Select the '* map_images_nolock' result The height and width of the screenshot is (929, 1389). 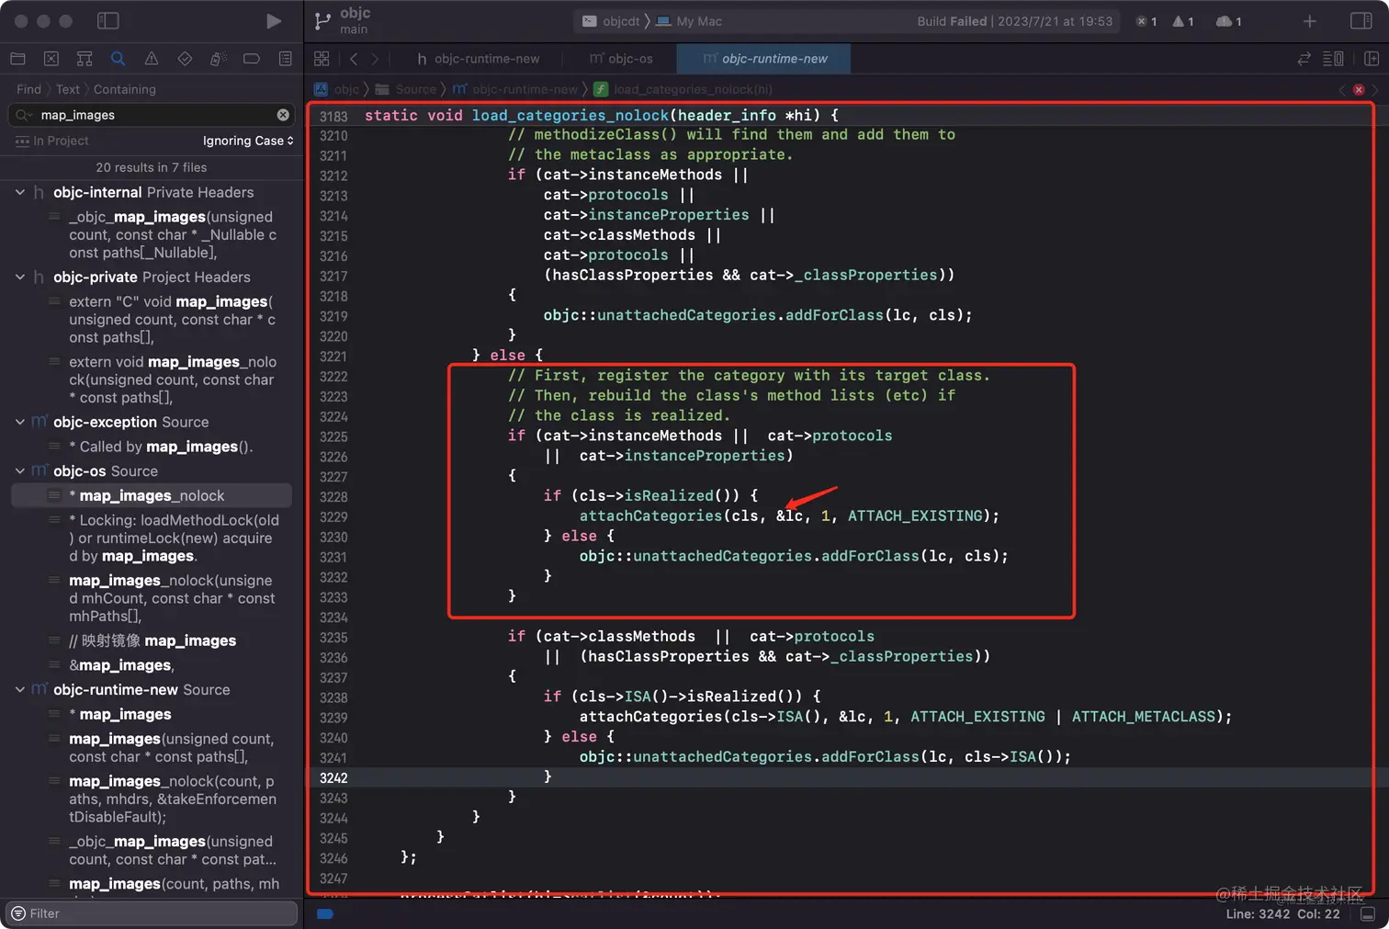152,495
